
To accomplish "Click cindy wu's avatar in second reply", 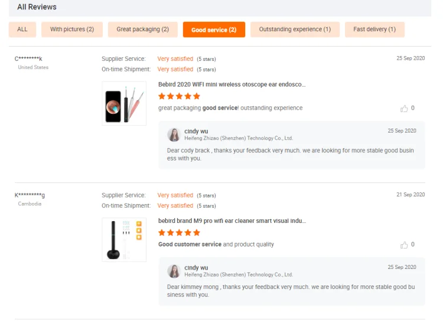I will 174,271.
